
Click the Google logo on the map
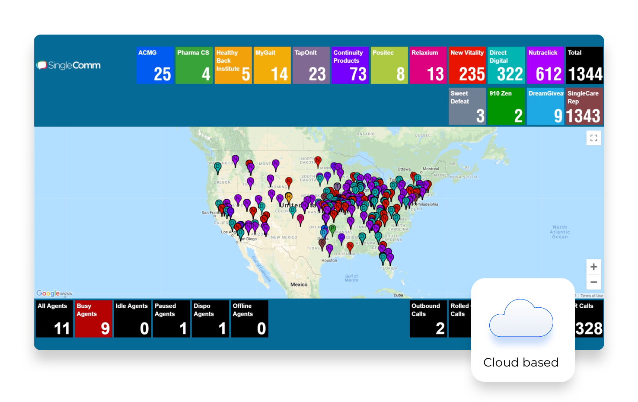point(47,293)
